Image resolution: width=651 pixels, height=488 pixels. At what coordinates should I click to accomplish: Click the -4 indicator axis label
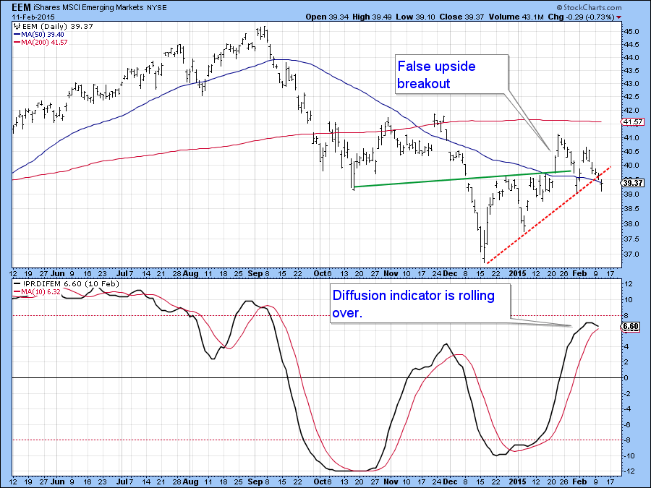coord(627,409)
